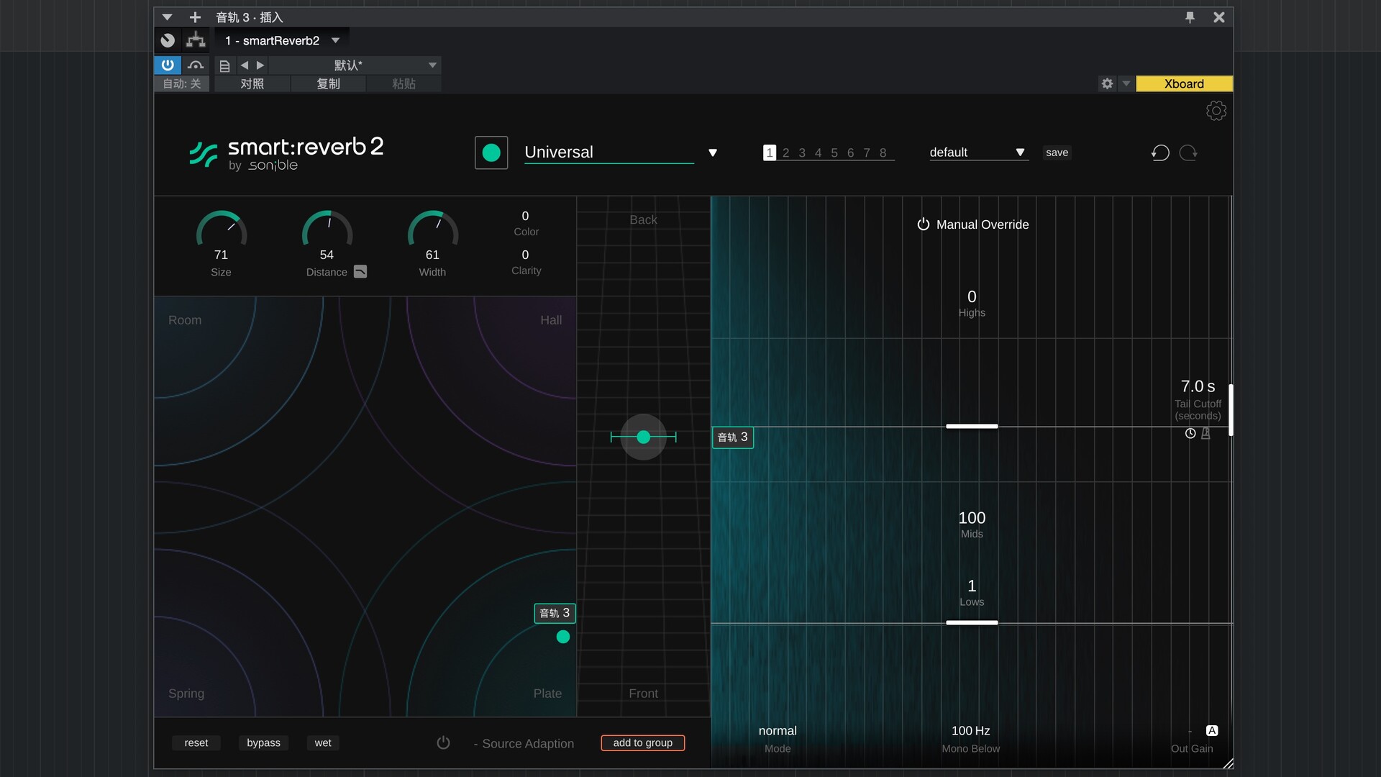Click the pin window icon
Image resolution: width=1381 pixels, height=777 pixels.
point(1190,17)
